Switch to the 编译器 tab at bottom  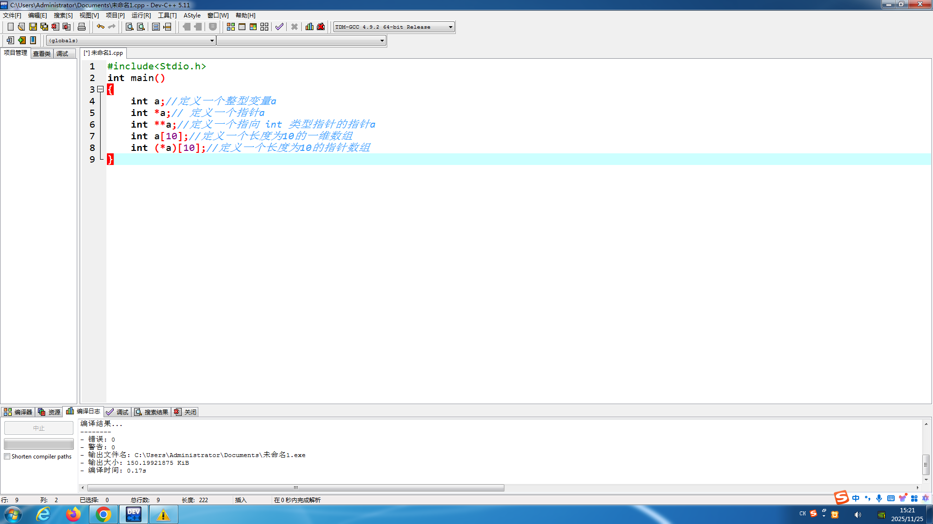[18, 411]
